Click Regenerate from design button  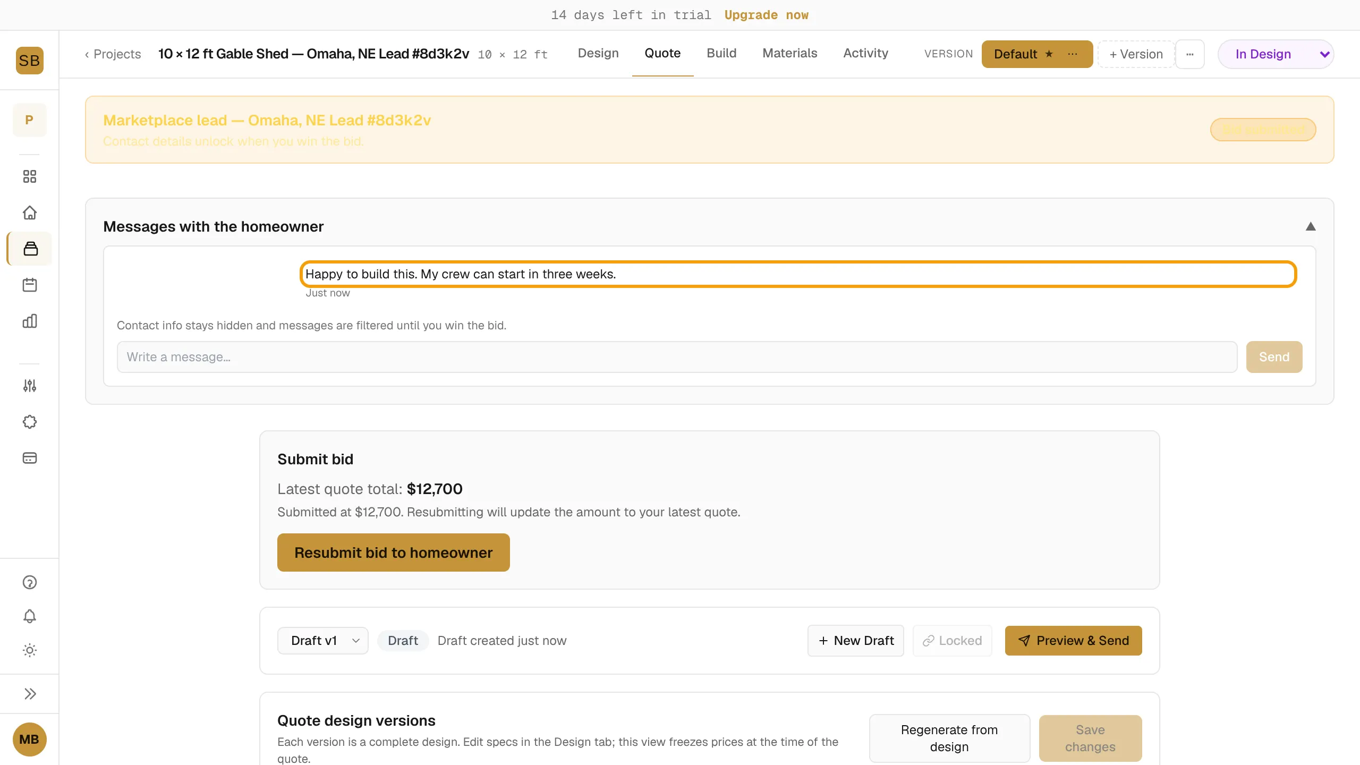click(949, 738)
